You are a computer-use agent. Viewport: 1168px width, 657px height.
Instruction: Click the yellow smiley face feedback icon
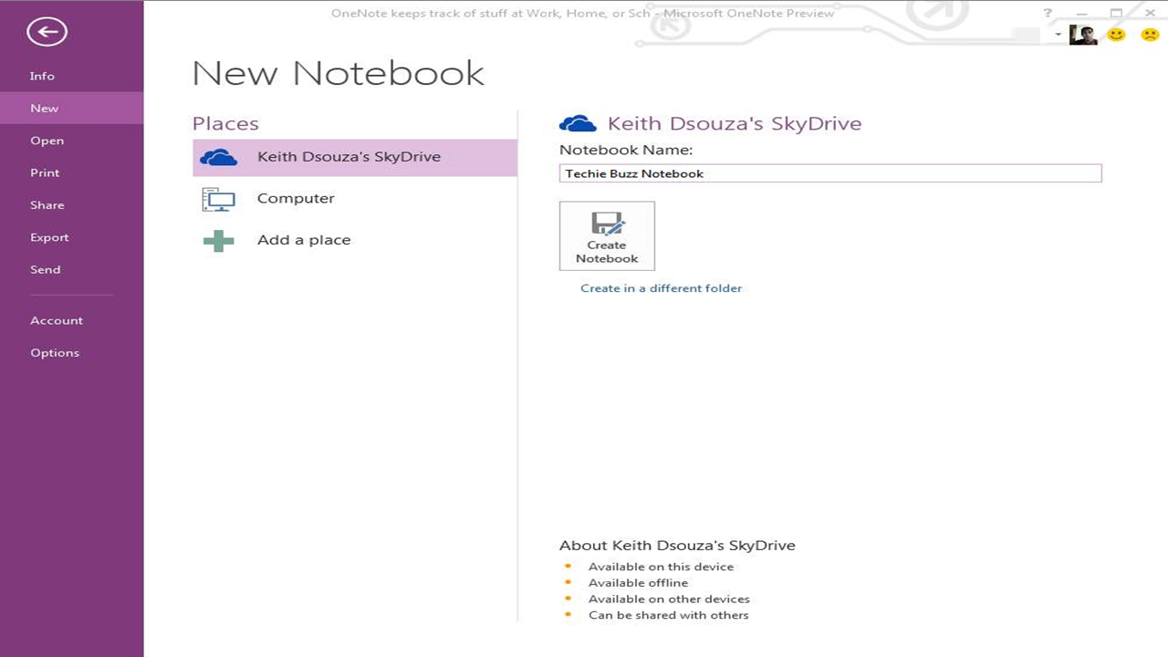(1116, 35)
